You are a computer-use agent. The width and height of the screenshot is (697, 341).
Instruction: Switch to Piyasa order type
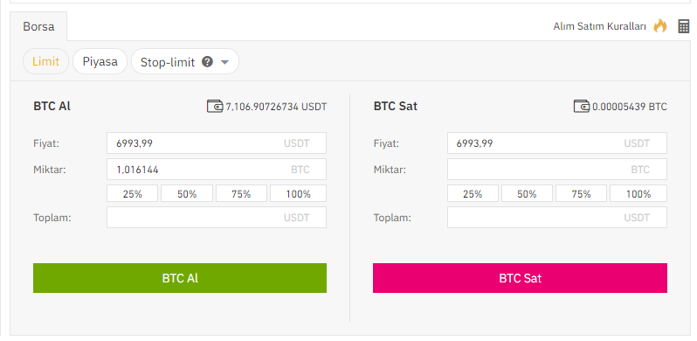click(x=100, y=61)
